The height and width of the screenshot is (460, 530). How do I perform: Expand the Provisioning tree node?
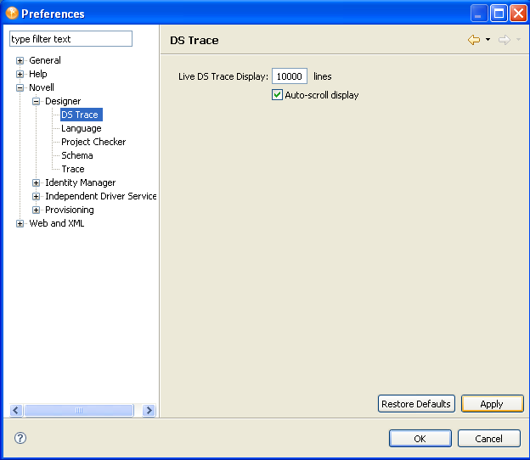37,210
